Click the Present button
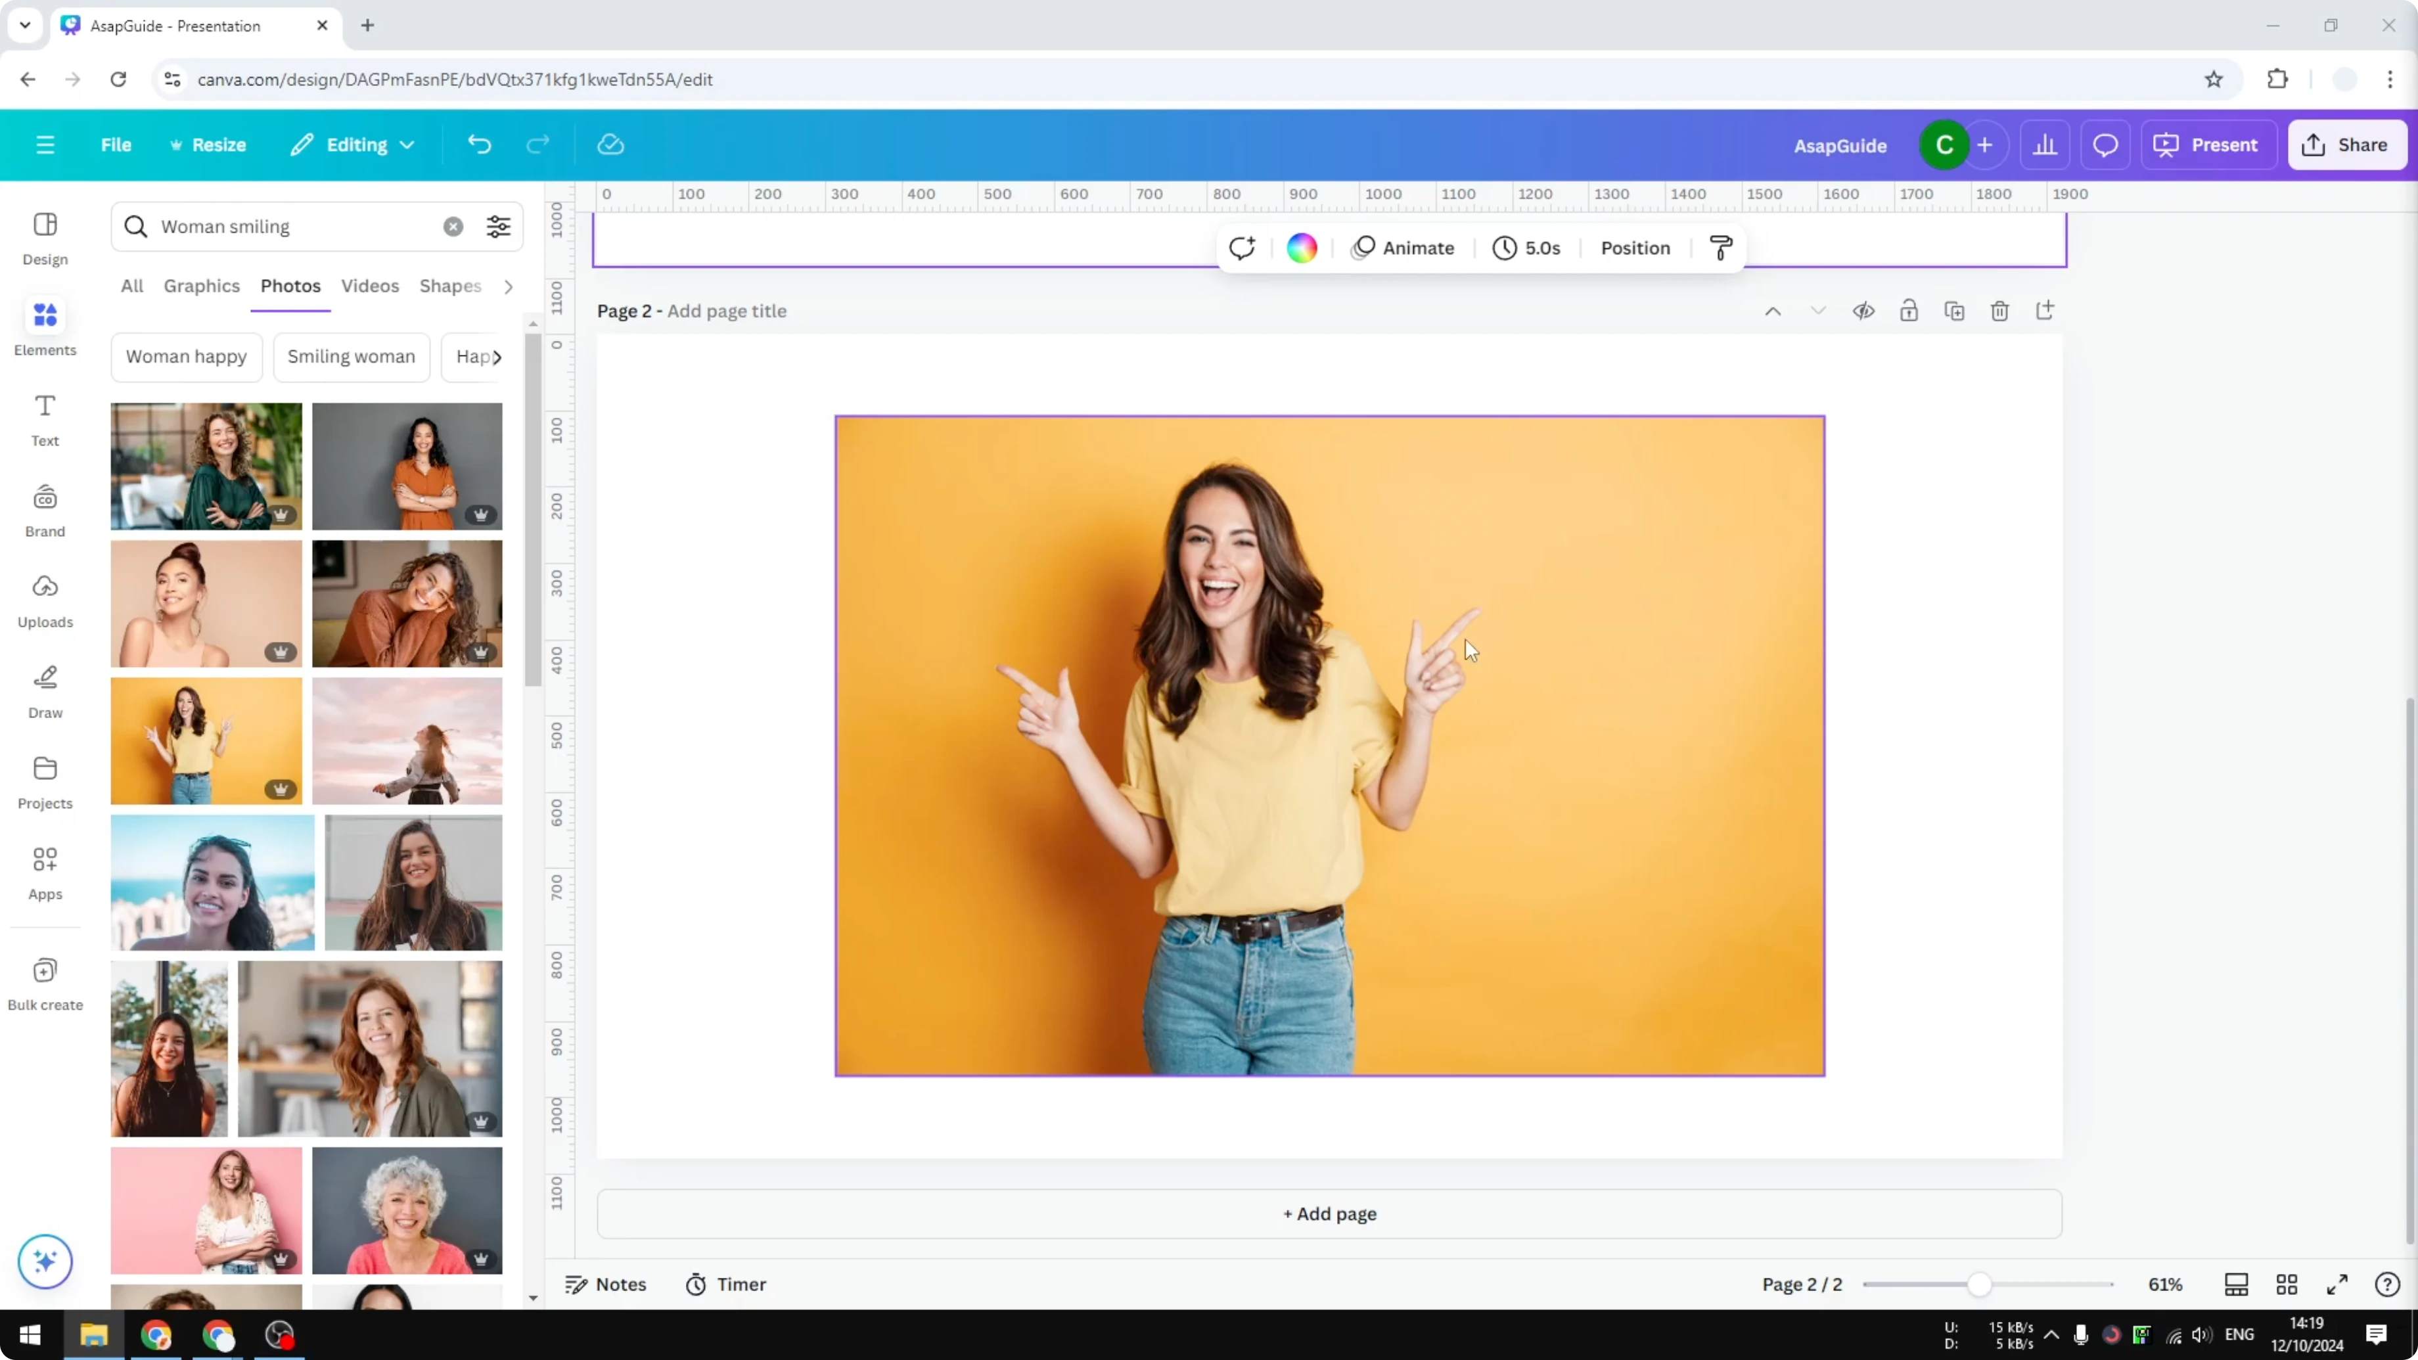Image resolution: width=2418 pixels, height=1360 pixels. [x=2208, y=145]
